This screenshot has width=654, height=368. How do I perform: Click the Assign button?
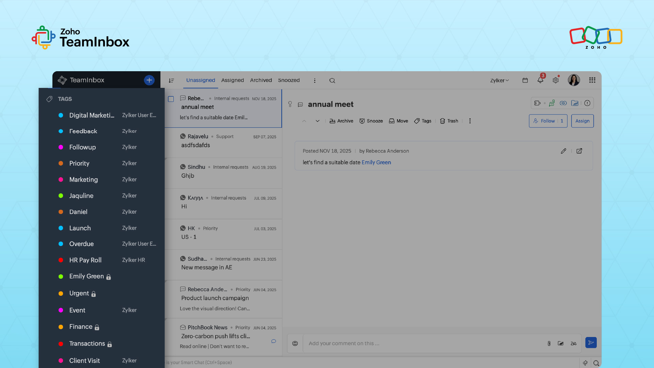tap(582, 121)
